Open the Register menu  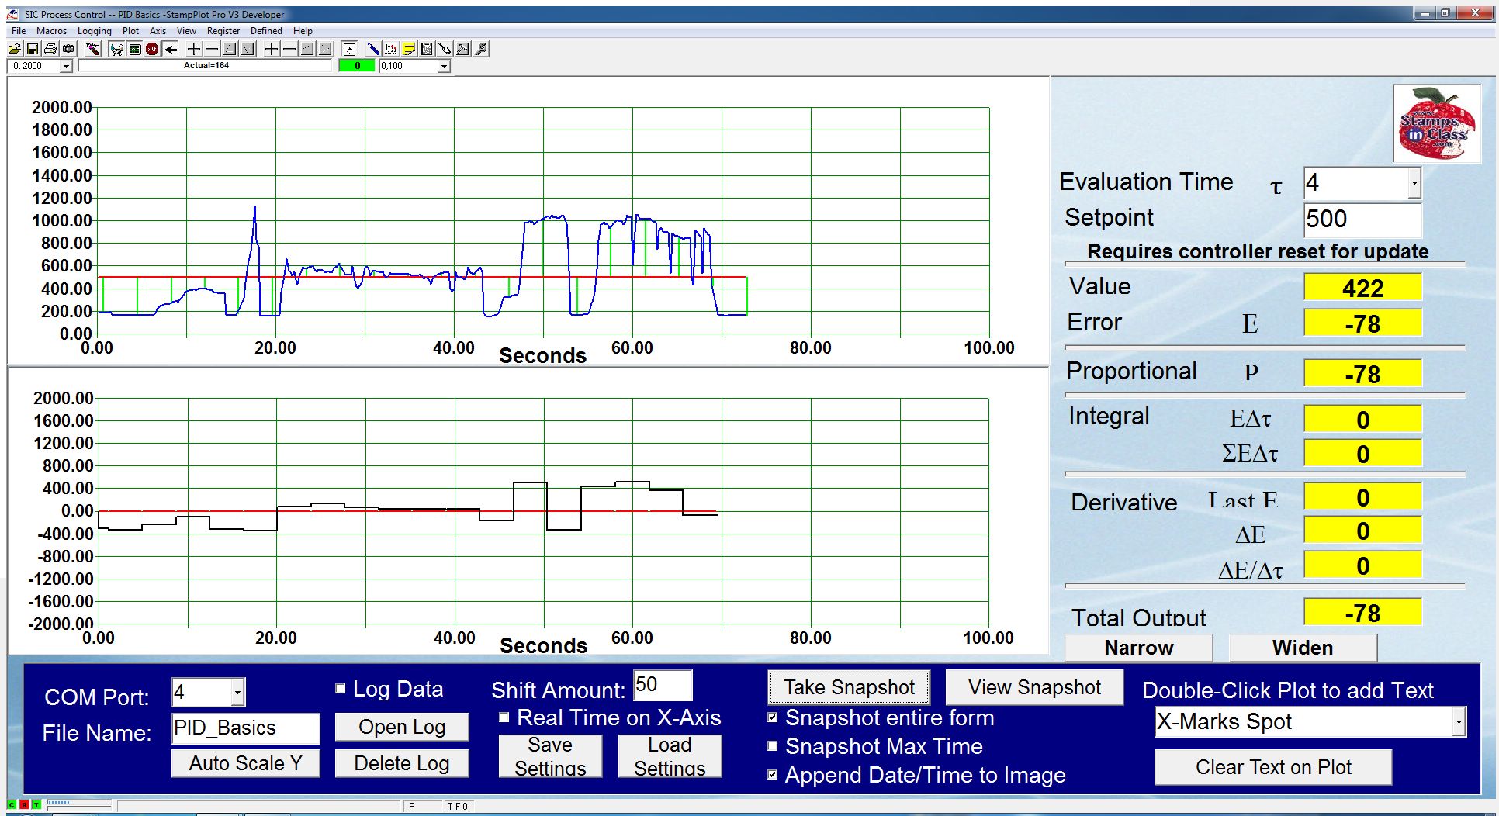pos(223,31)
